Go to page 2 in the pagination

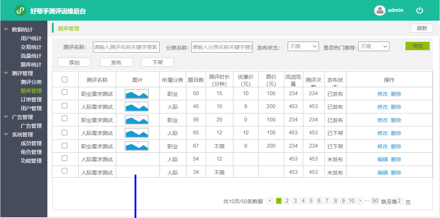point(287,201)
